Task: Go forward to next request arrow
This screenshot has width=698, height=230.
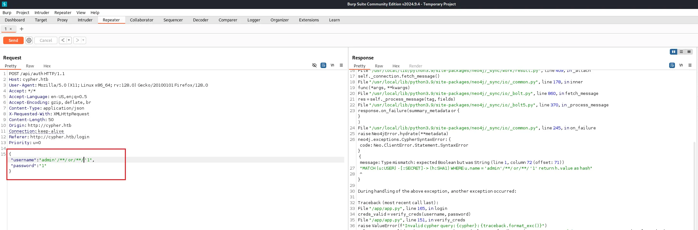Action: coord(77,40)
